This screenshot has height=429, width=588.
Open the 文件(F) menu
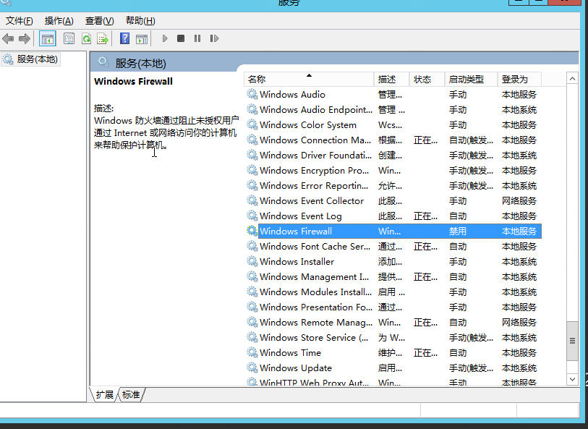click(x=19, y=21)
